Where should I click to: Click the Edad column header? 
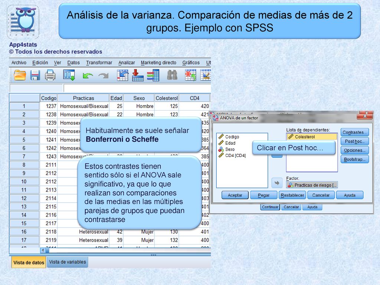click(116, 98)
